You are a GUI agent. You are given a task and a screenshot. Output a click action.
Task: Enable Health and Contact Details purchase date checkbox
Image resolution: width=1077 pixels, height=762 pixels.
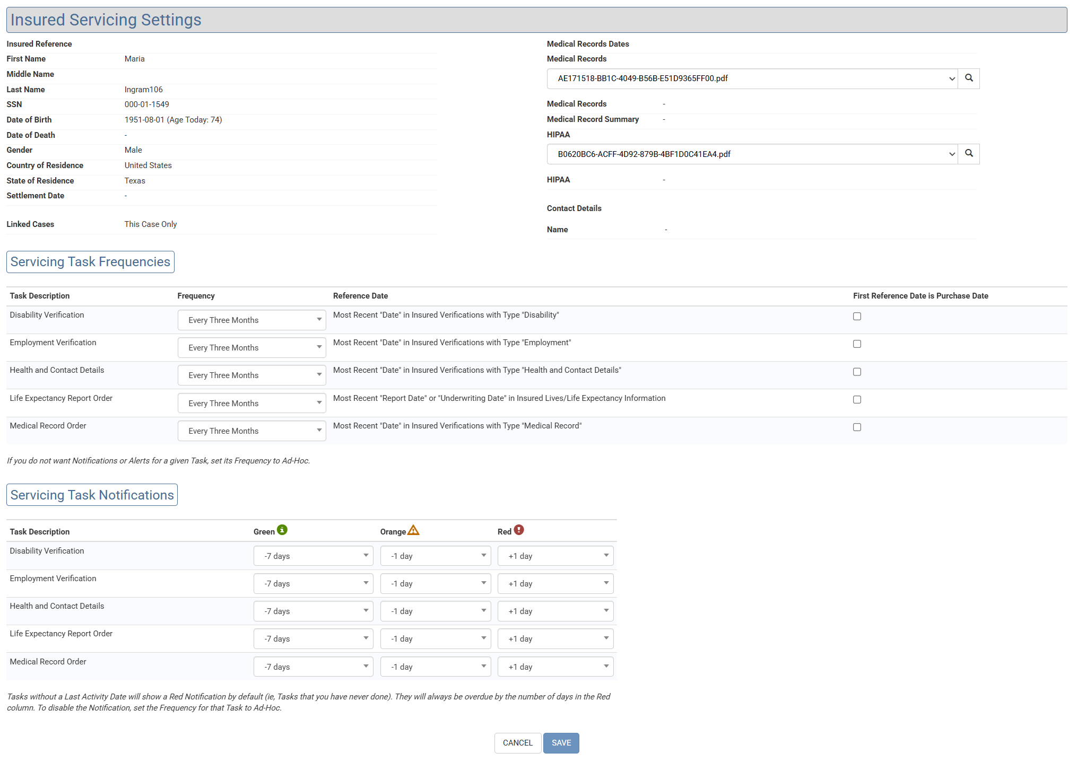[857, 372]
